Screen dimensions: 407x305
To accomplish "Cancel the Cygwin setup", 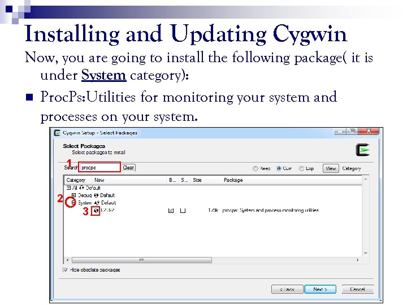I will click(x=357, y=289).
